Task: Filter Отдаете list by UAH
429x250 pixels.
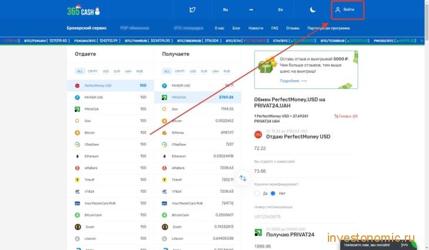Action: coord(128,71)
